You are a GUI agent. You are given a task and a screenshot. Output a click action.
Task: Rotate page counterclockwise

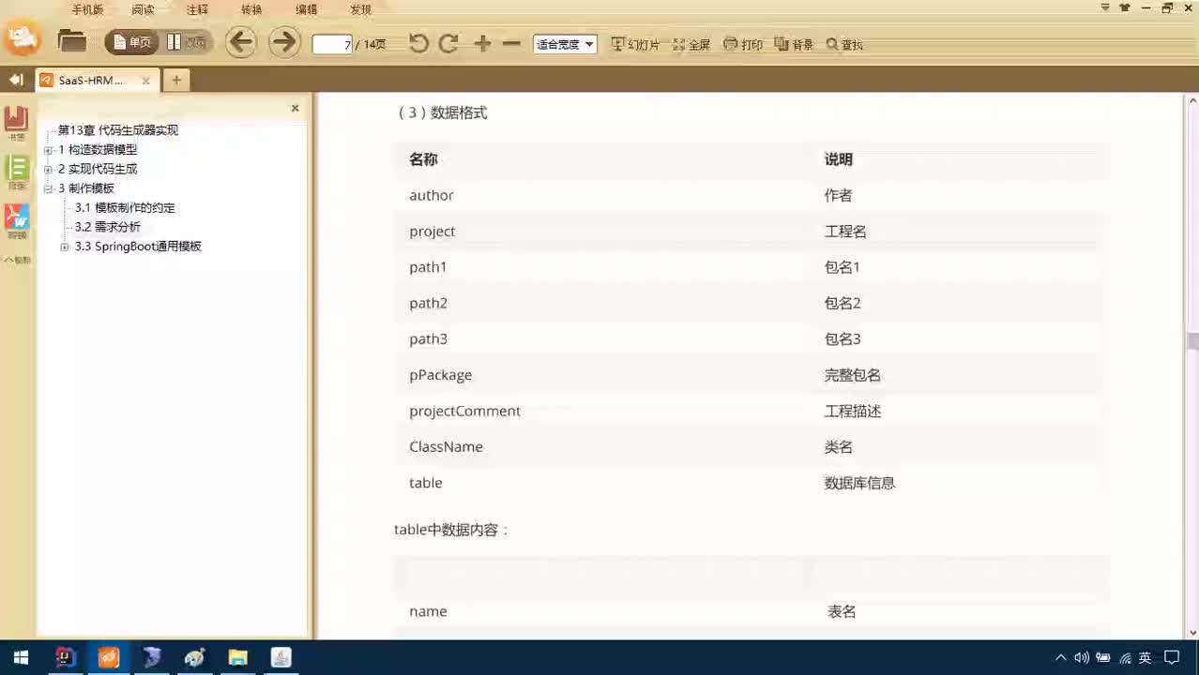coord(418,43)
